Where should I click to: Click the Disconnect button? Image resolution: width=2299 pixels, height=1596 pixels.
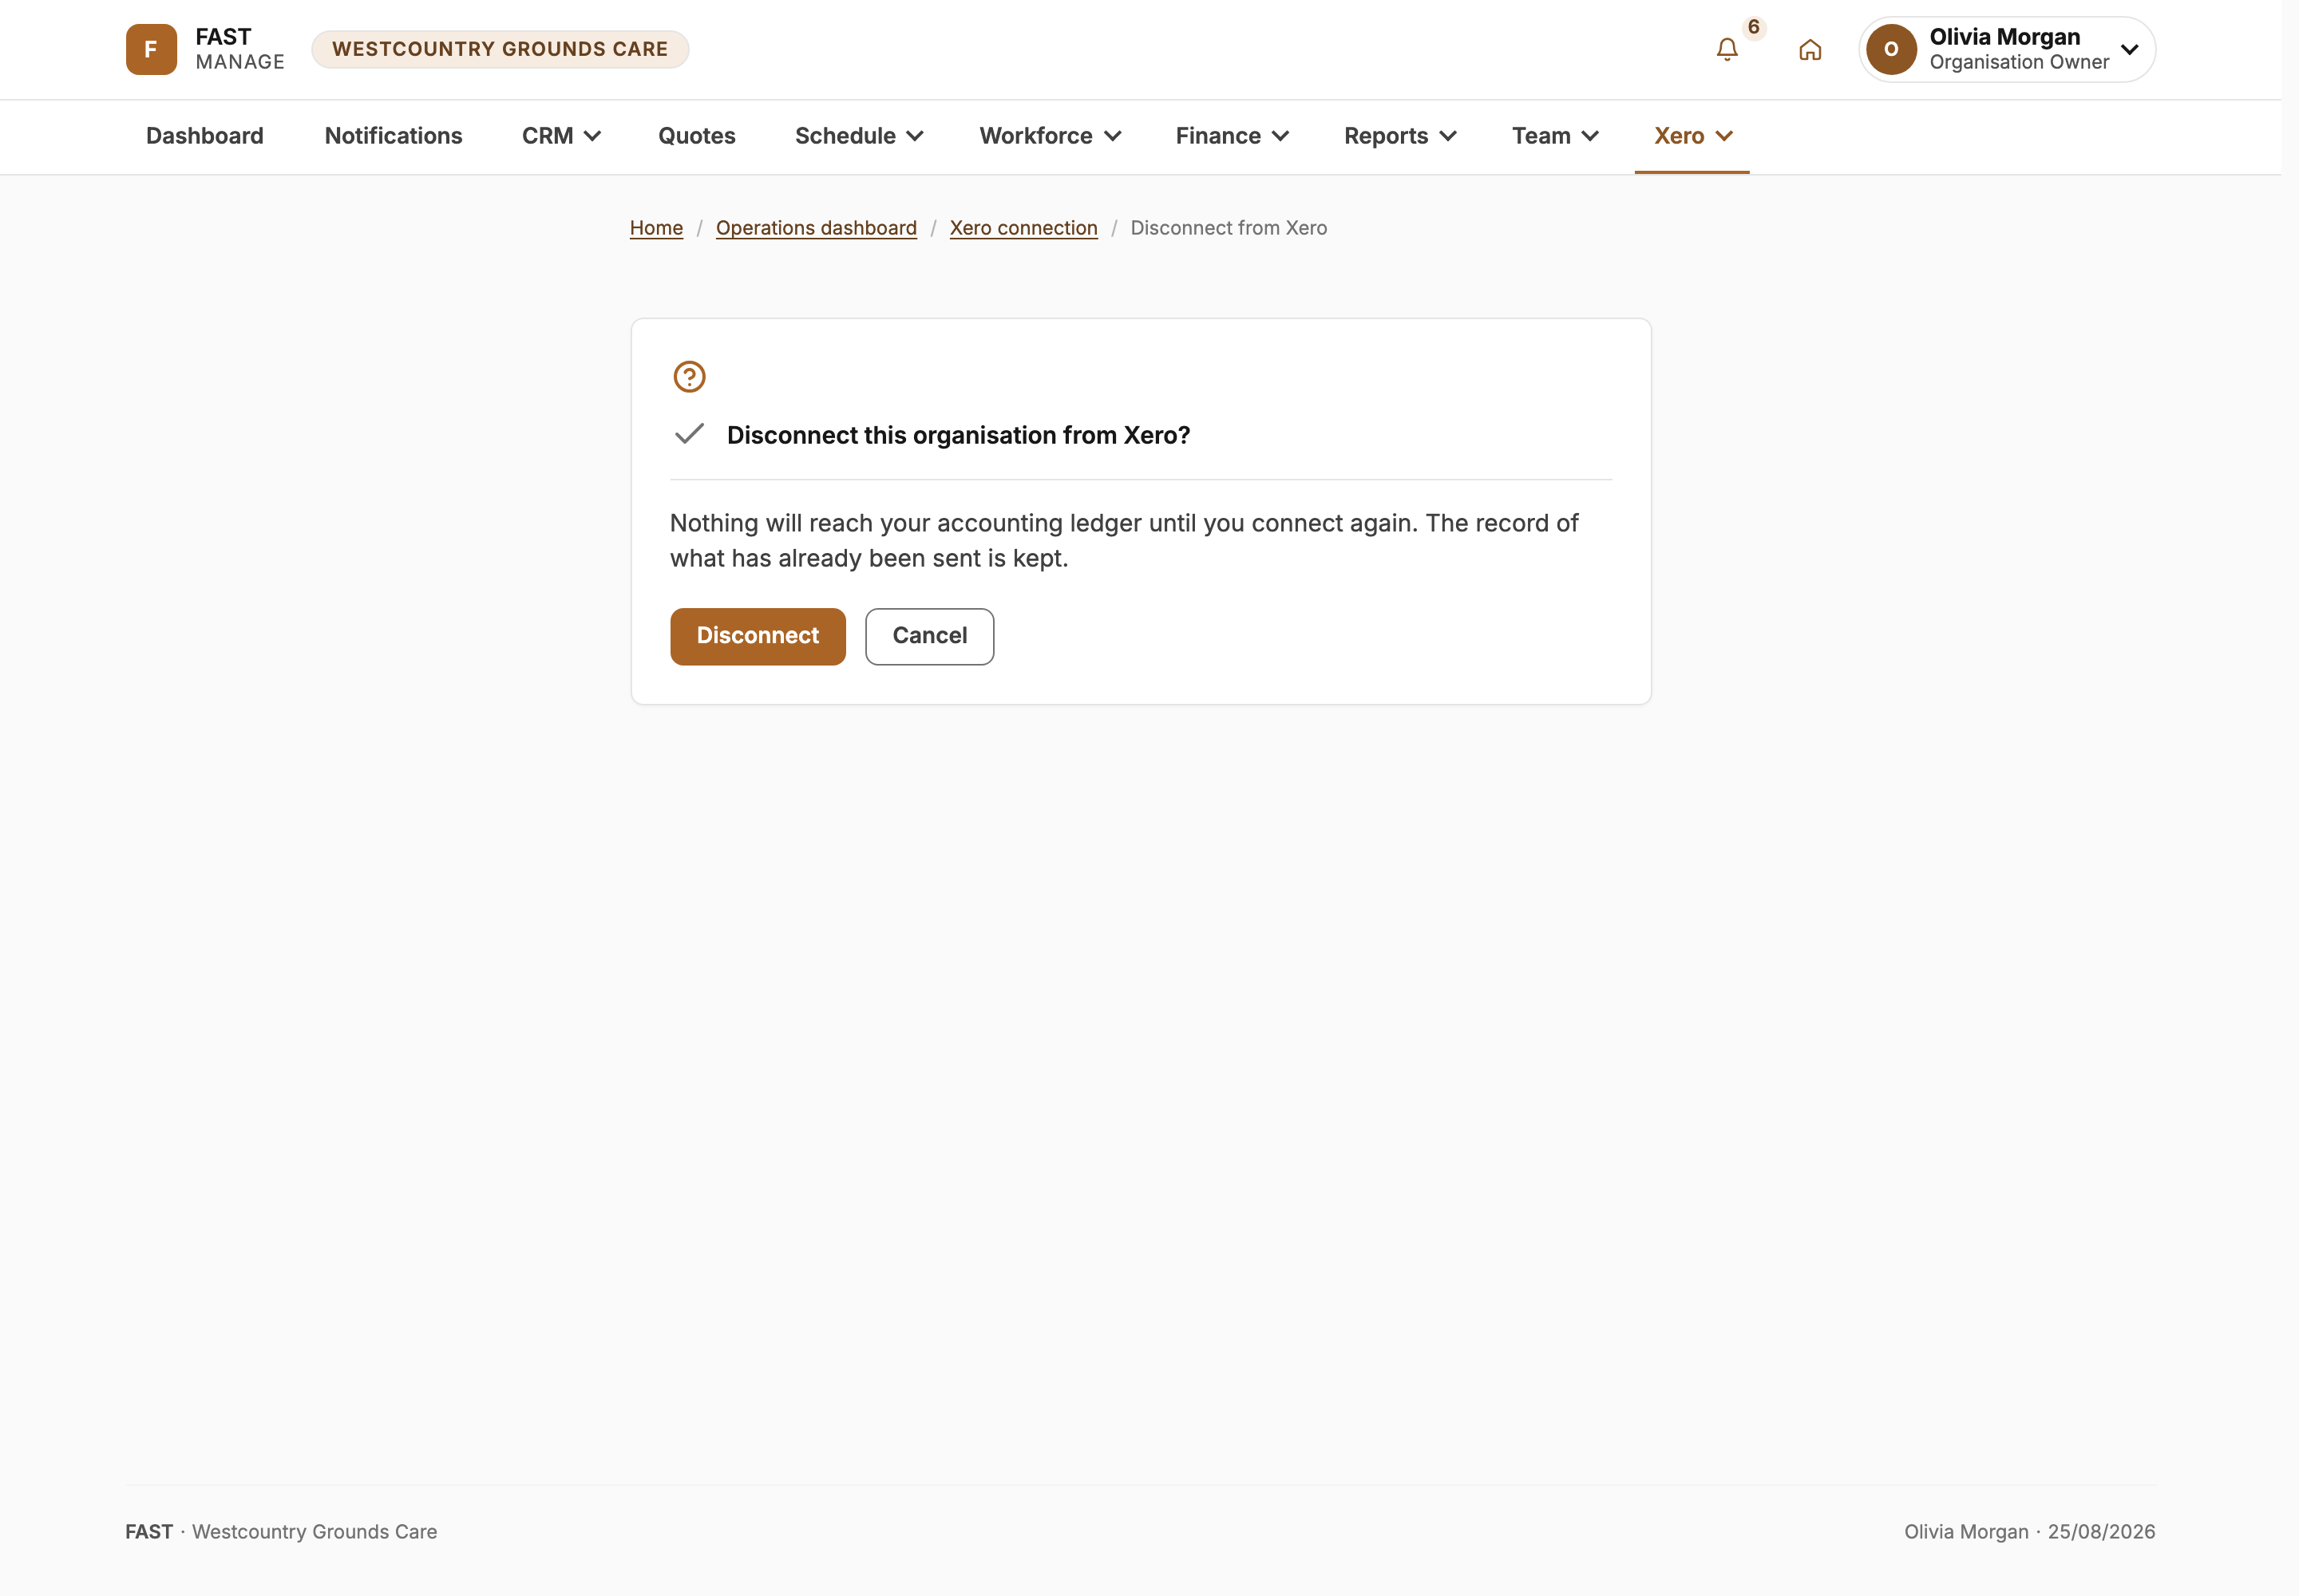758,636
